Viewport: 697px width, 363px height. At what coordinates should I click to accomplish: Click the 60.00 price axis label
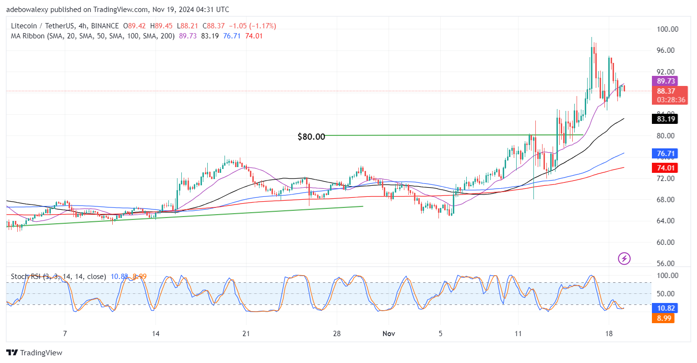pyautogui.click(x=666, y=242)
